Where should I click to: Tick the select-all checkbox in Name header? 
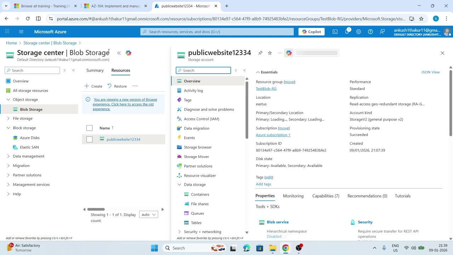tap(89, 128)
